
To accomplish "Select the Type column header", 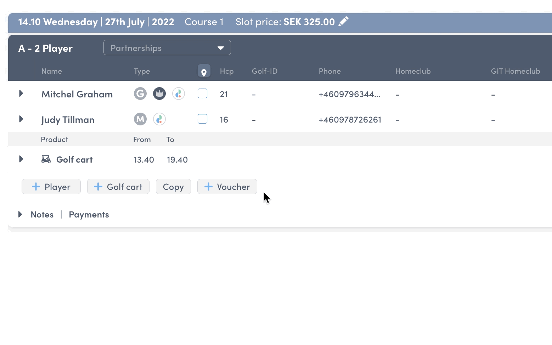I will (x=142, y=71).
